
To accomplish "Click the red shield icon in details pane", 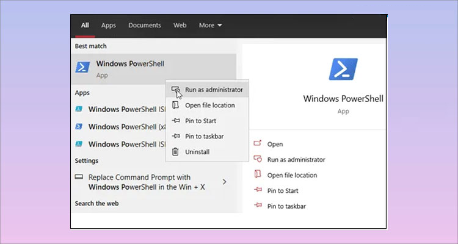I will 258,159.
